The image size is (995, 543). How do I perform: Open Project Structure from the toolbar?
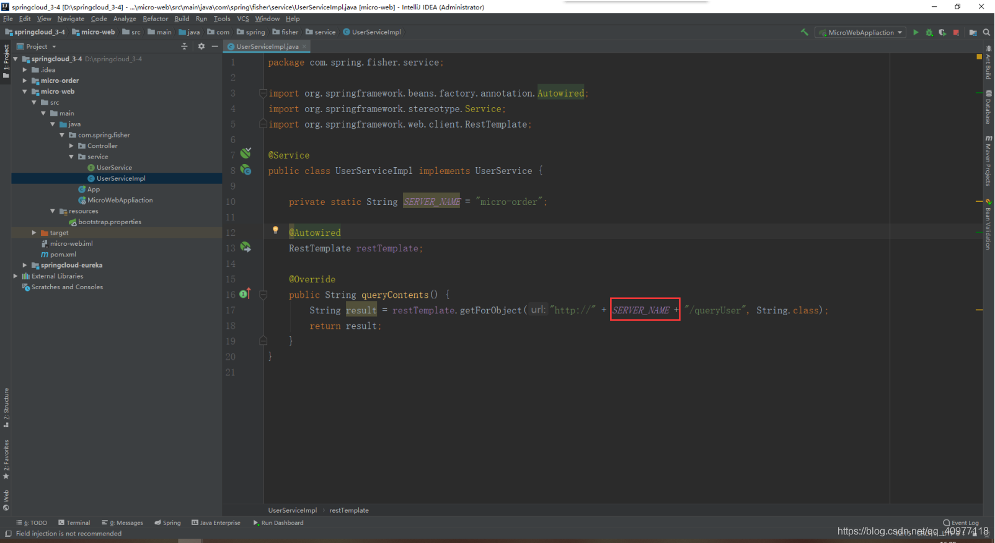point(973,32)
